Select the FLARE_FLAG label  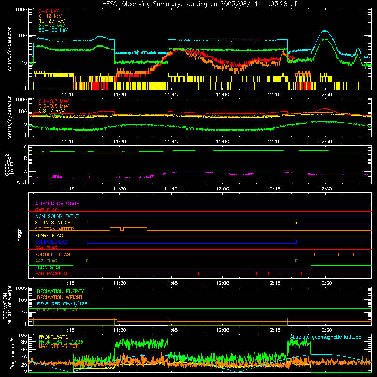[49, 235]
